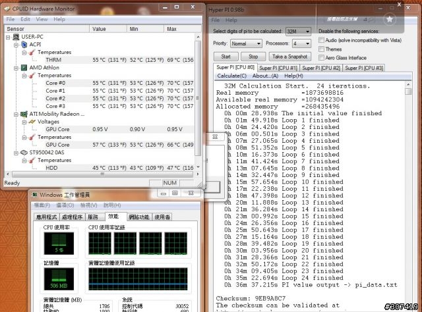Click Hardware Monitor scroll-down arrow

click(198, 167)
